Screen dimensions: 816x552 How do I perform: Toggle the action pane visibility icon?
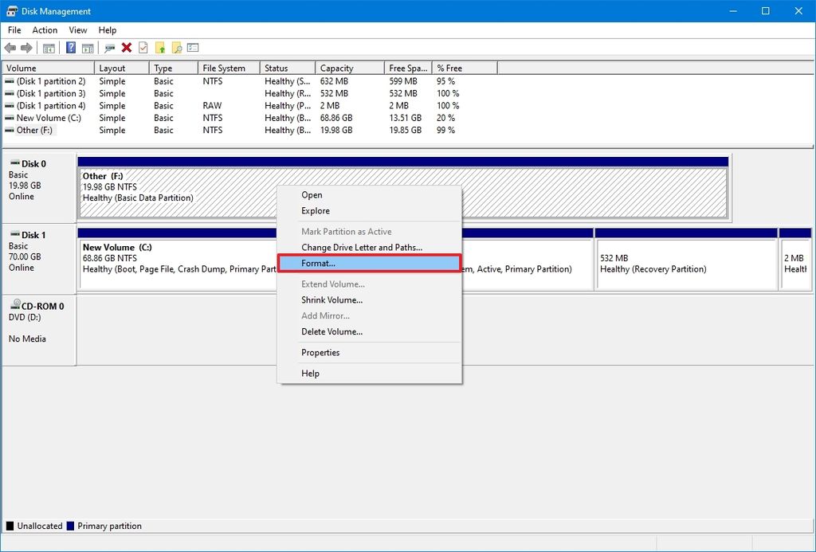point(89,47)
